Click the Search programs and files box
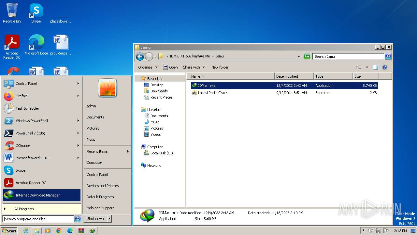417x235 pixels. click(38, 219)
